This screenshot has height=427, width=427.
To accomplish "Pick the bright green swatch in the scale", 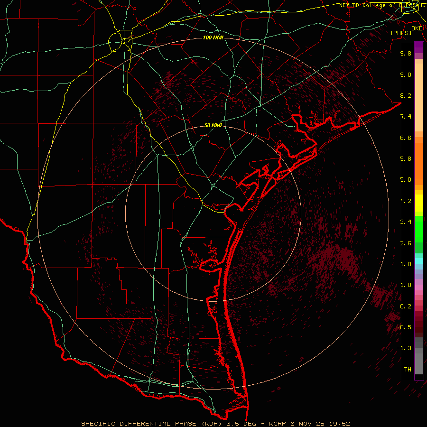I will click(x=419, y=229).
